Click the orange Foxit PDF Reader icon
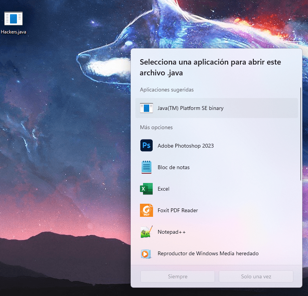Image resolution: width=308 pixels, height=296 pixels. tap(147, 210)
